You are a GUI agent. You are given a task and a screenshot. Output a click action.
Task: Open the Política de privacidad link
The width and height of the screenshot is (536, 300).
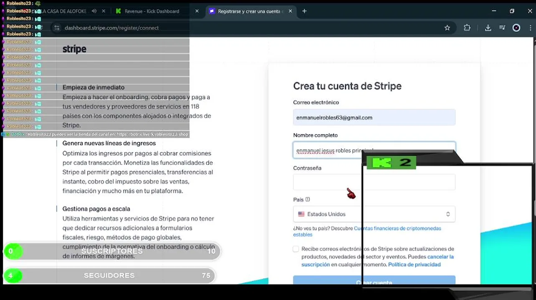[415, 265]
